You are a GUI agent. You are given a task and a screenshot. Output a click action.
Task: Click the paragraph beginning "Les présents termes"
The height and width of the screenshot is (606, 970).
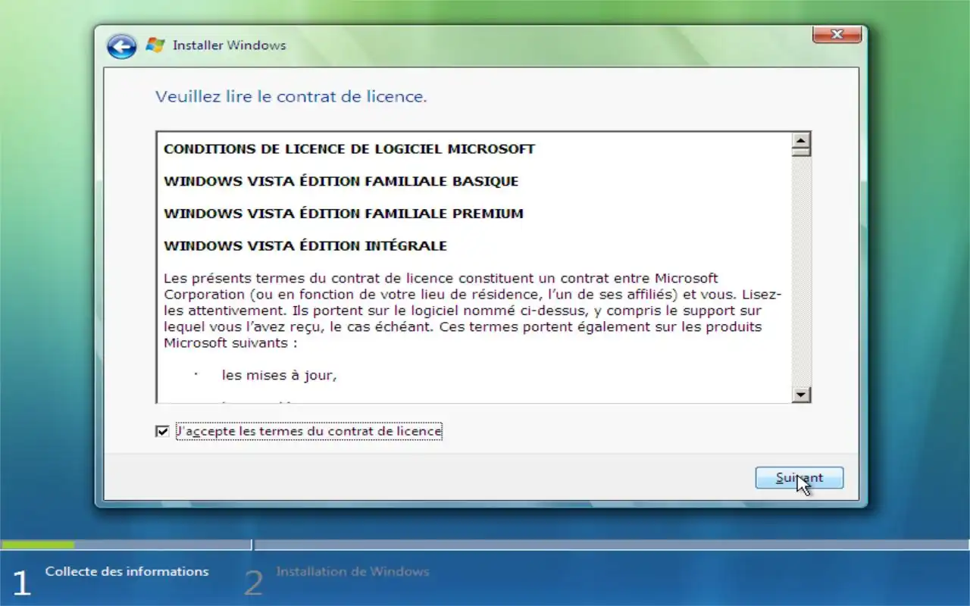click(x=473, y=311)
